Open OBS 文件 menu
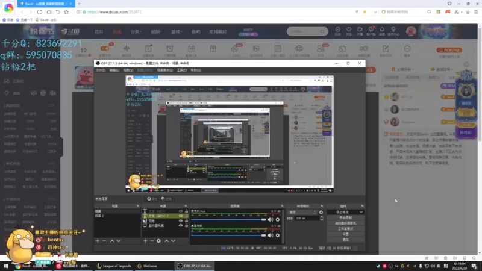Image resolution: width=482 pixels, height=271 pixels. click(x=100, y=70)
